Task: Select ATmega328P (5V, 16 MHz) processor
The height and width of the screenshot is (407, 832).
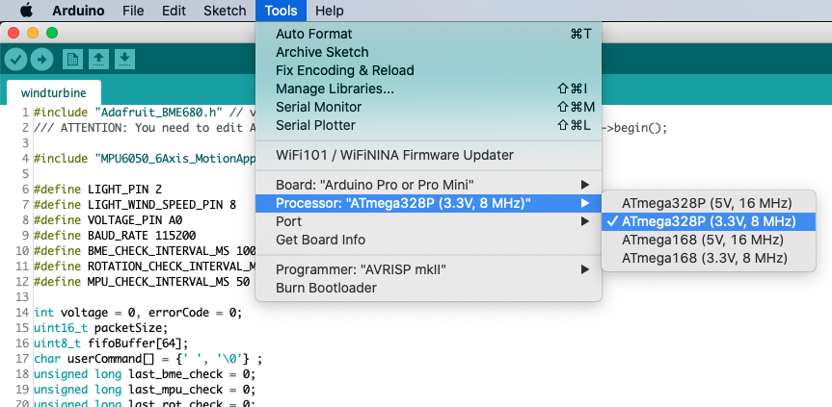Action: [709, 203]
